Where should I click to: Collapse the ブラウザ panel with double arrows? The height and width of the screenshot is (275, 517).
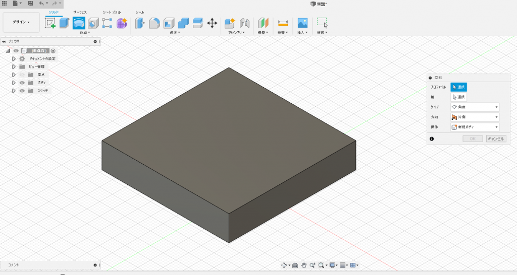[x=4, y=41]
